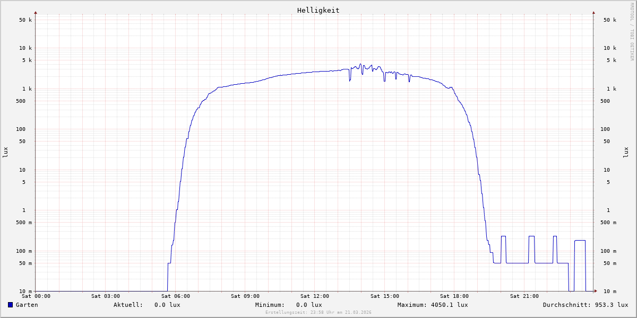Click the red arrow atop the left axis
The width and height of the screenshot is (637, 318).
click(x=36, y=12)
